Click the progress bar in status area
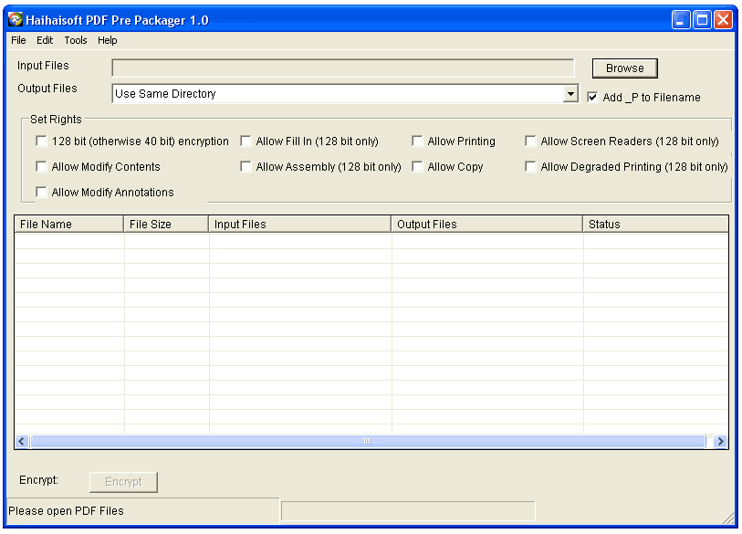This screenshot has height=534, width=742. coord(408,511)
